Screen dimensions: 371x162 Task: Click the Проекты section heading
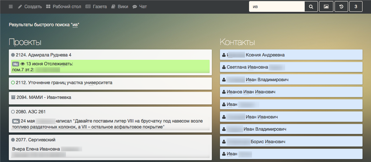point(25,42)
